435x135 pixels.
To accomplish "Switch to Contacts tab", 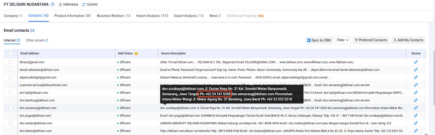I will [39, 16].
